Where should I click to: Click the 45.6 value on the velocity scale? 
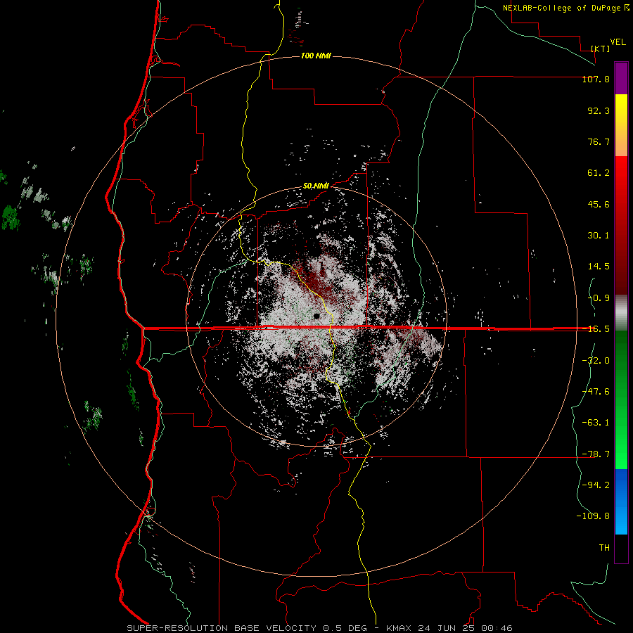point(599,204)
